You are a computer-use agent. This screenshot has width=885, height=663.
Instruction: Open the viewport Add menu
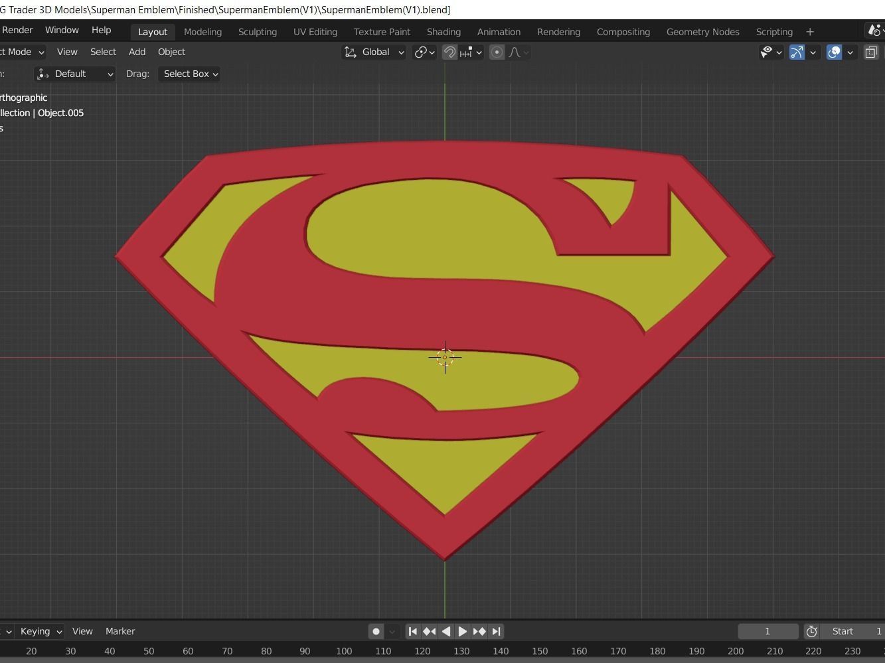point(137,52)
